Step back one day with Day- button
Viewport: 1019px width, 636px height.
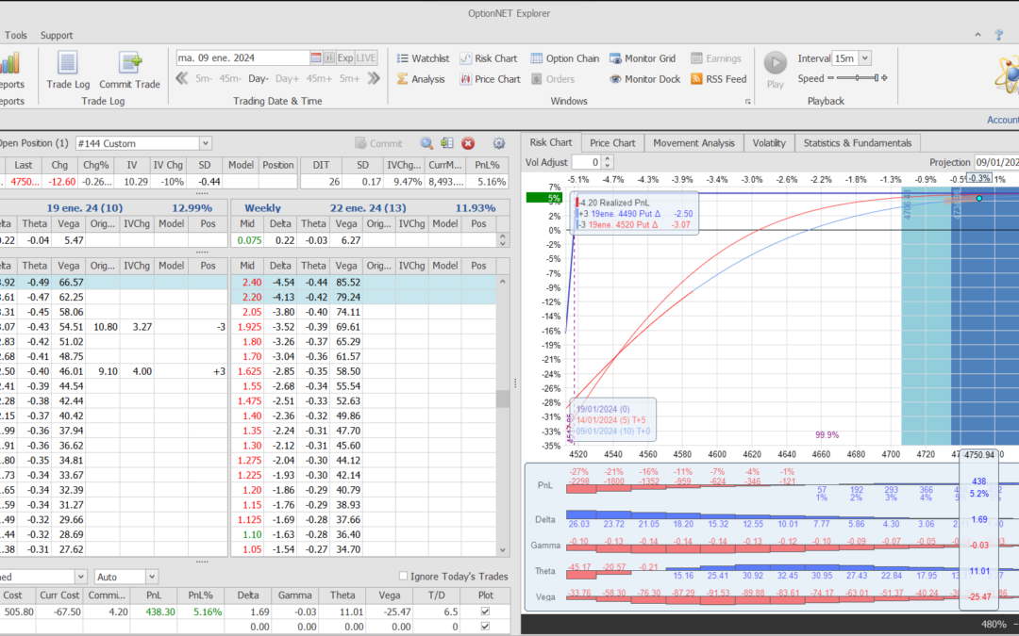pyautogui.click(x=259, y=79)
